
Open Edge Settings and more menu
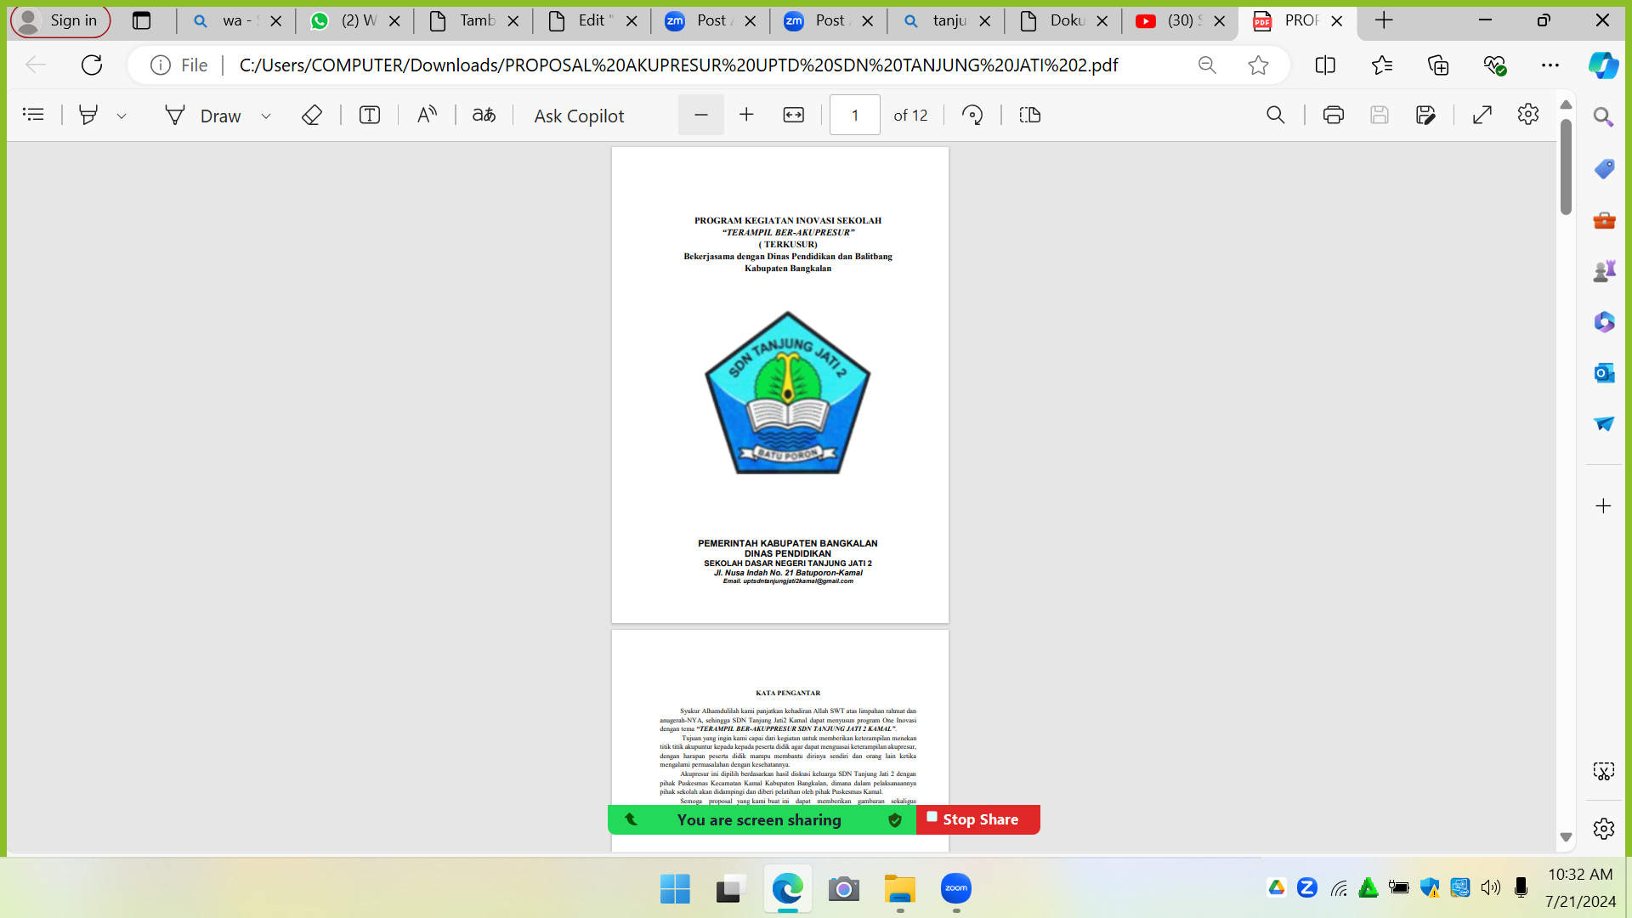(1550, 65)
